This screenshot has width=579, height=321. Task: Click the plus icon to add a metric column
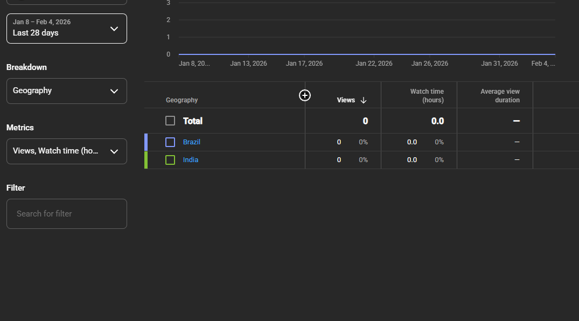click(305, 95)
